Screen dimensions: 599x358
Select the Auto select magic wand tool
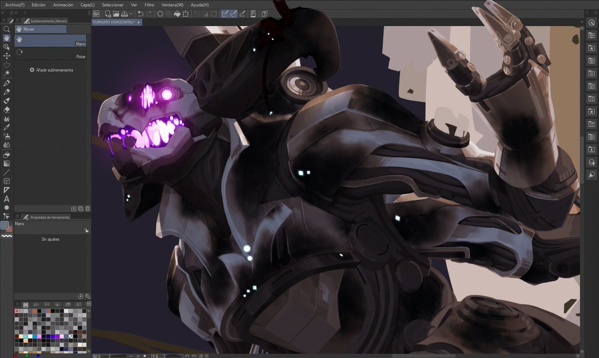point(7,73)
